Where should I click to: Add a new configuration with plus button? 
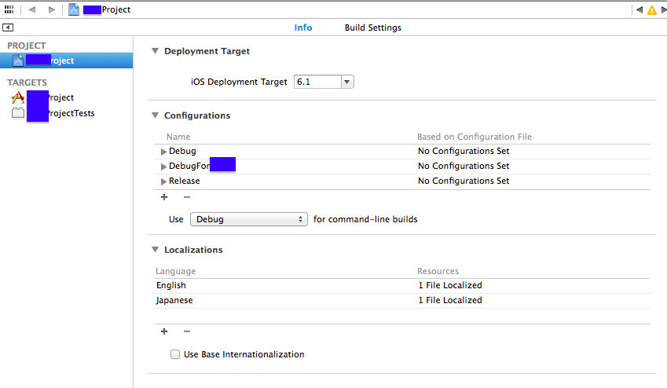164,197
